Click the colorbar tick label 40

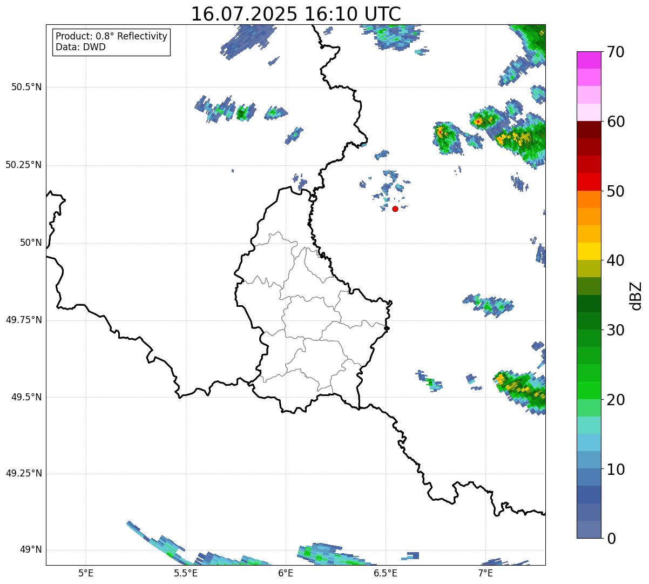(x=616, y=260)
